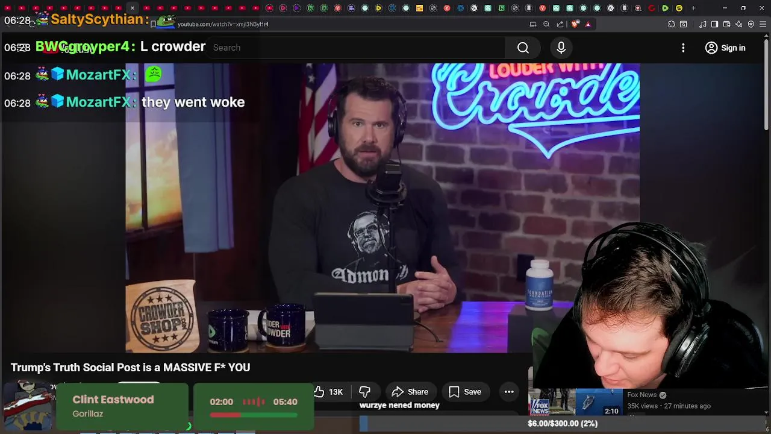Dislike the video
This screenshot has width=771, height=434.
(364, 392)
